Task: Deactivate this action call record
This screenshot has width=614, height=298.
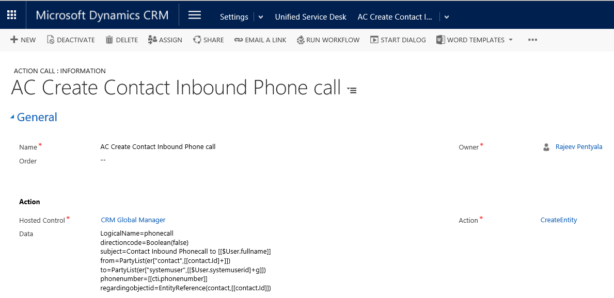Action: (x=71, y=40)
